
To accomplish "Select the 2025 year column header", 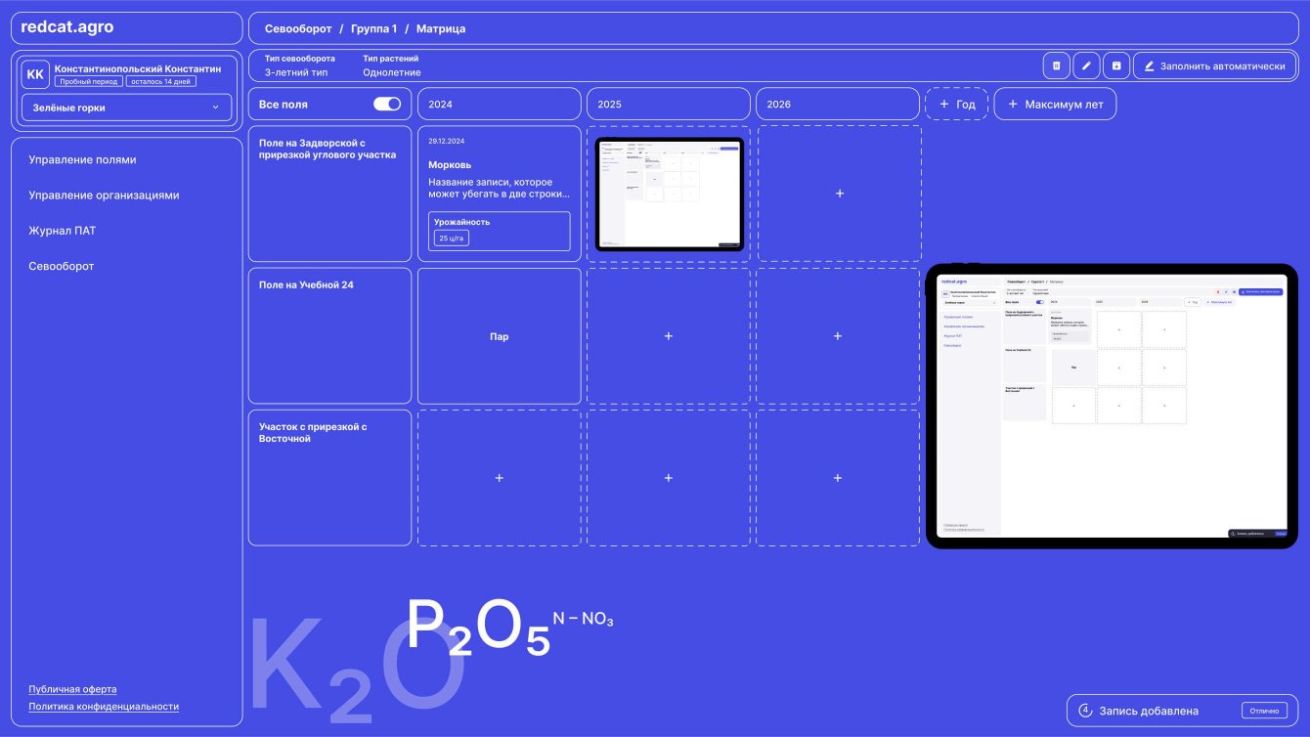I will (668, 104).
